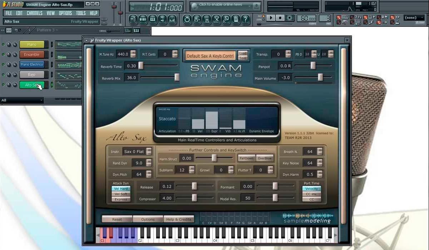Screen dimensions: 429x250
Task: Click the floppy-disk save icon
Action: [x=206, y=19]
